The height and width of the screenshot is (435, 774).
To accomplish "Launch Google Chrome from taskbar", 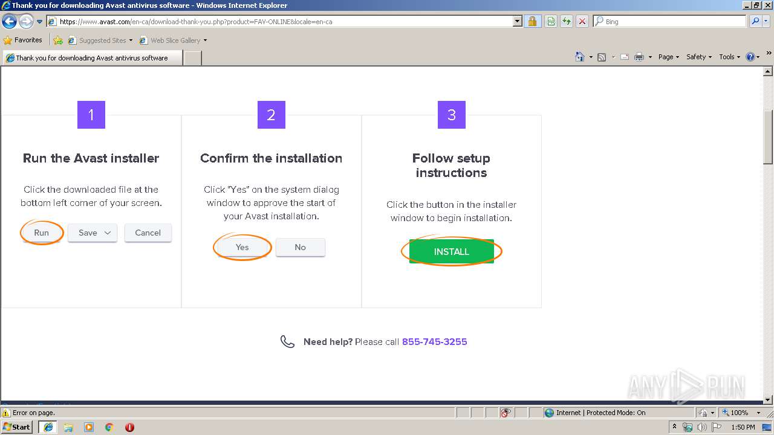I will point(109,427).
